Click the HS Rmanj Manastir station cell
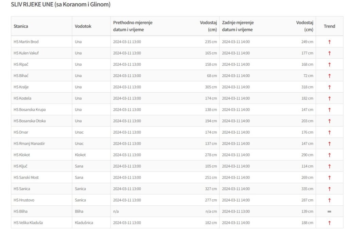Viewport: 348px width, 232px height. click(29, 144)
